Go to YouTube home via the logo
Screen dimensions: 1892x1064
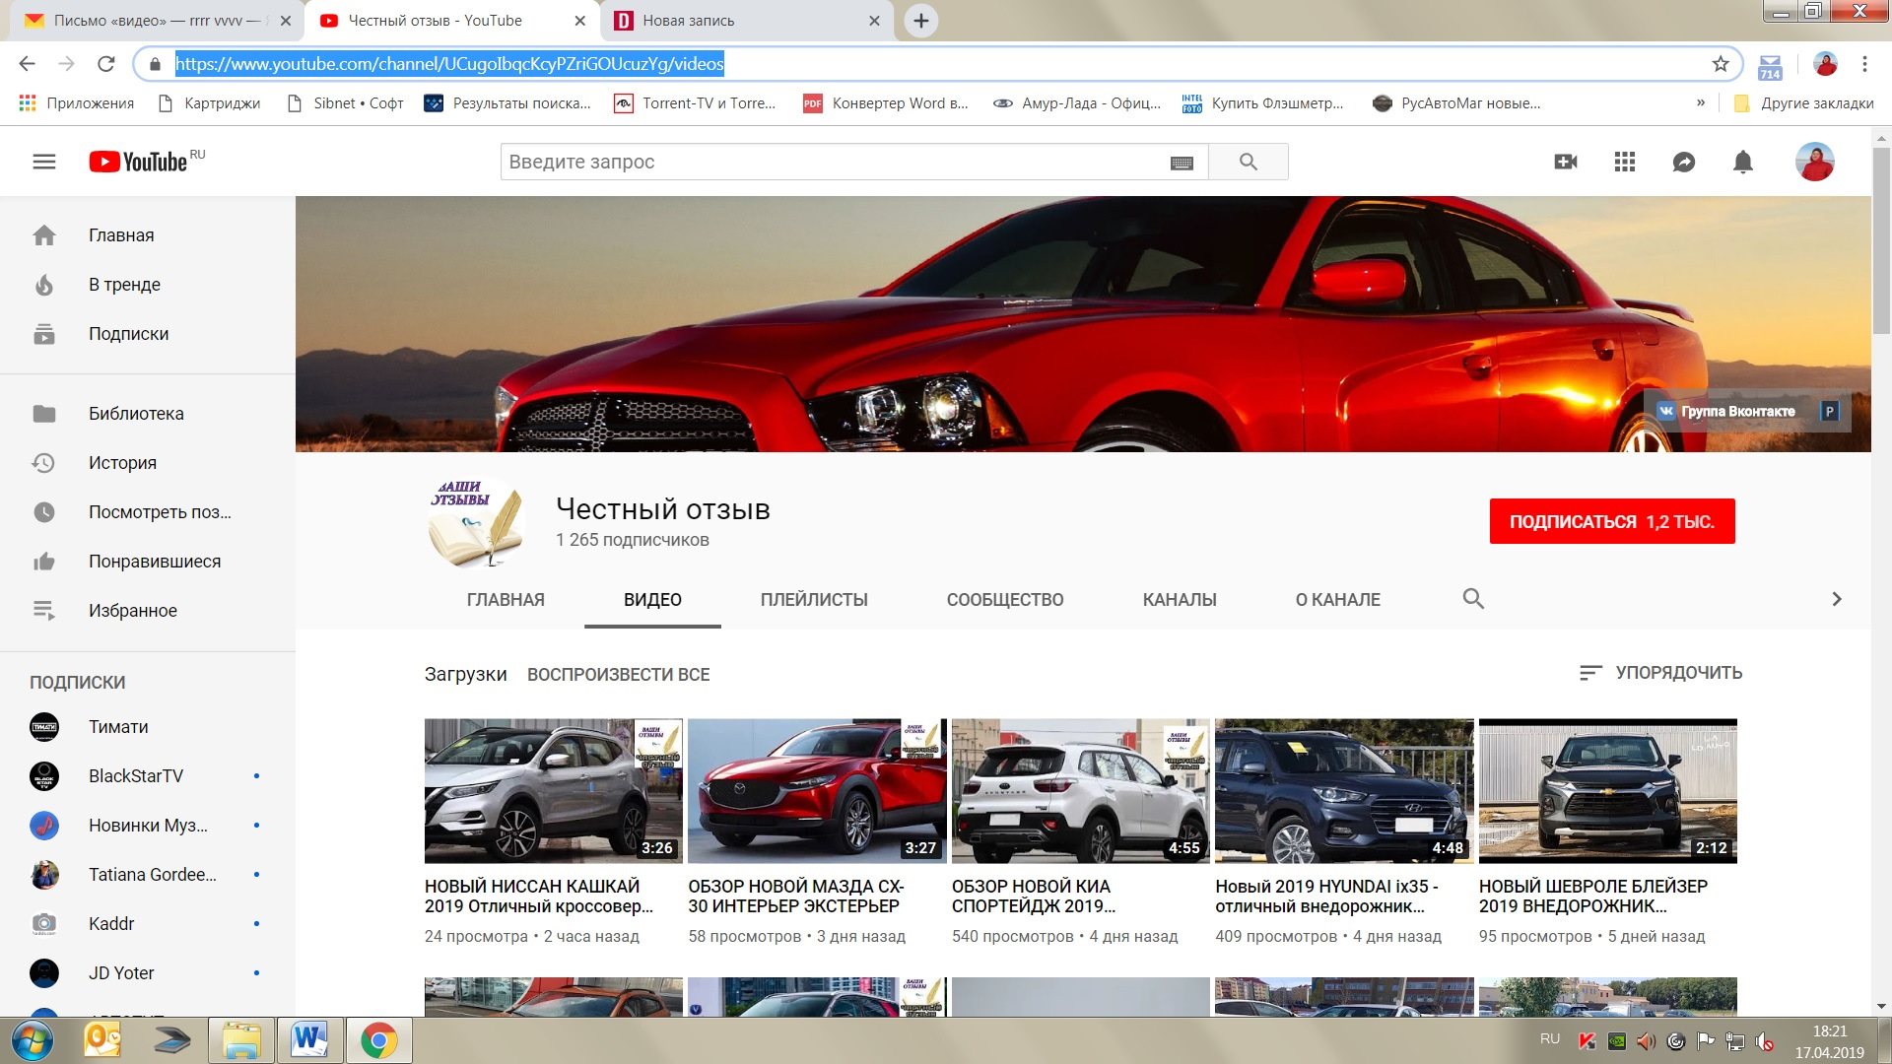138,162
